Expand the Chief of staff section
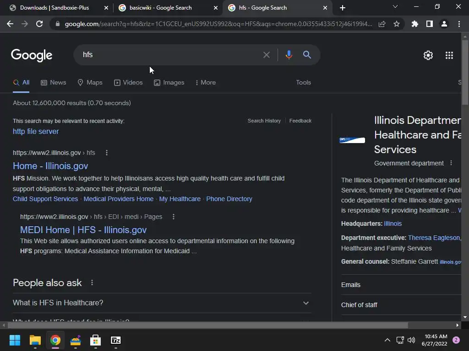The width and height of the screenshot is (469, 351). point(401,305)
